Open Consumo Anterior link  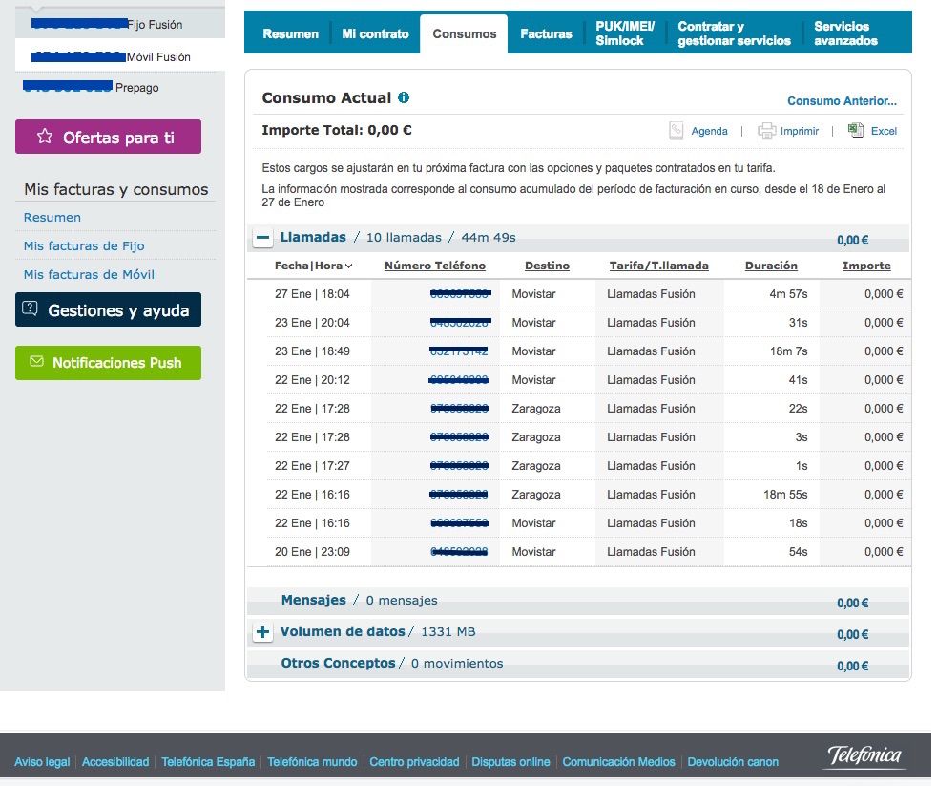842,101
